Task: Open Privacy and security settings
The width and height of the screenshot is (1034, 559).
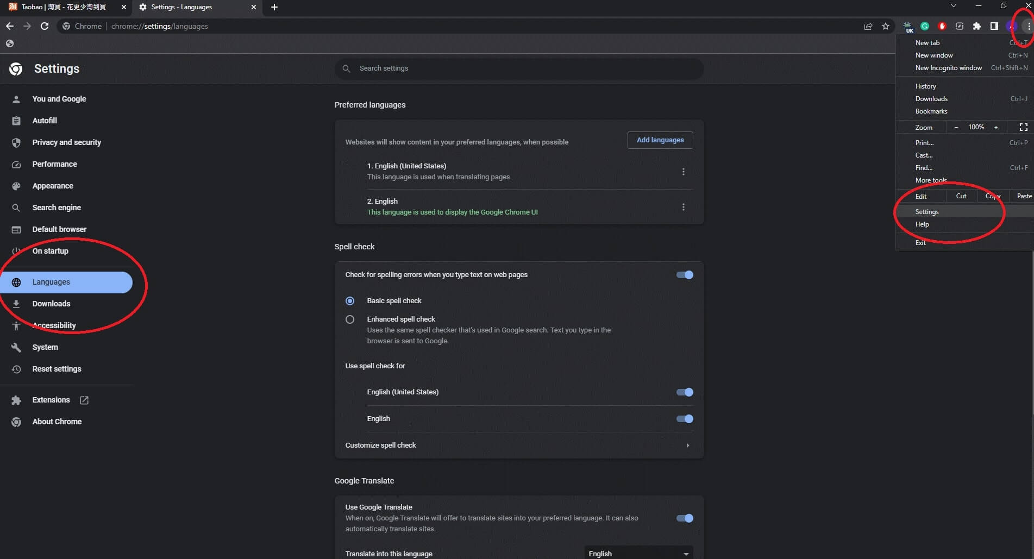Action: point(66,142)
